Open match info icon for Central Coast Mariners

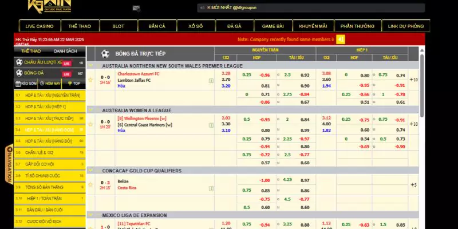pyautogui.click(x=211, y=125)
